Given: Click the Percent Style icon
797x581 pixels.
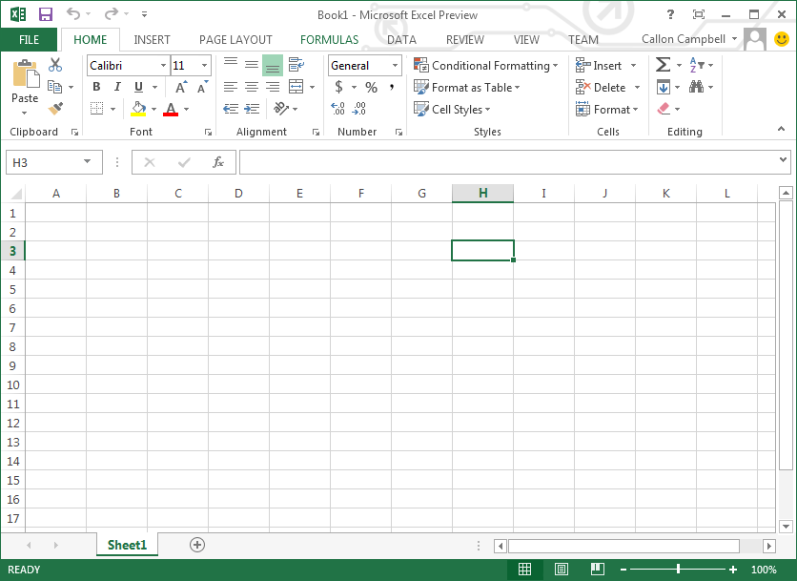Looking at the screenshot, I should click(371, 87).
